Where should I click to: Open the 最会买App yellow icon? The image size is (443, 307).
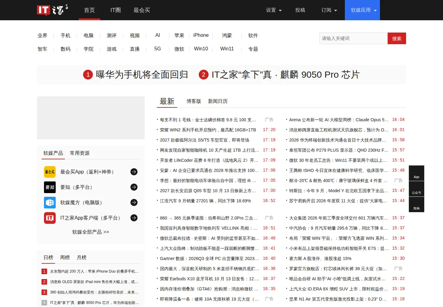50,172
